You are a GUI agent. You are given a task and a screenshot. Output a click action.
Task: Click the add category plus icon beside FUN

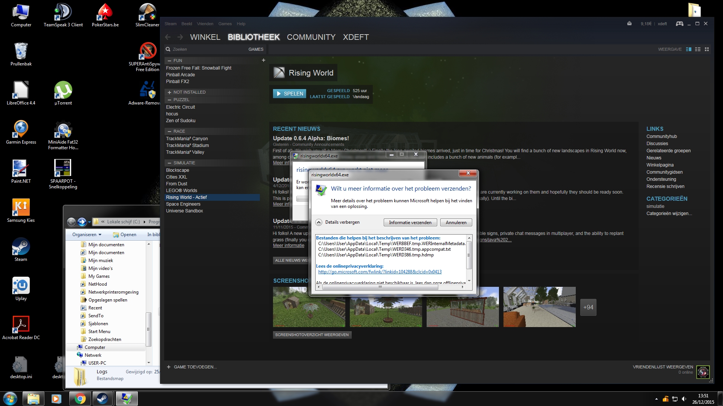(264, 60)
